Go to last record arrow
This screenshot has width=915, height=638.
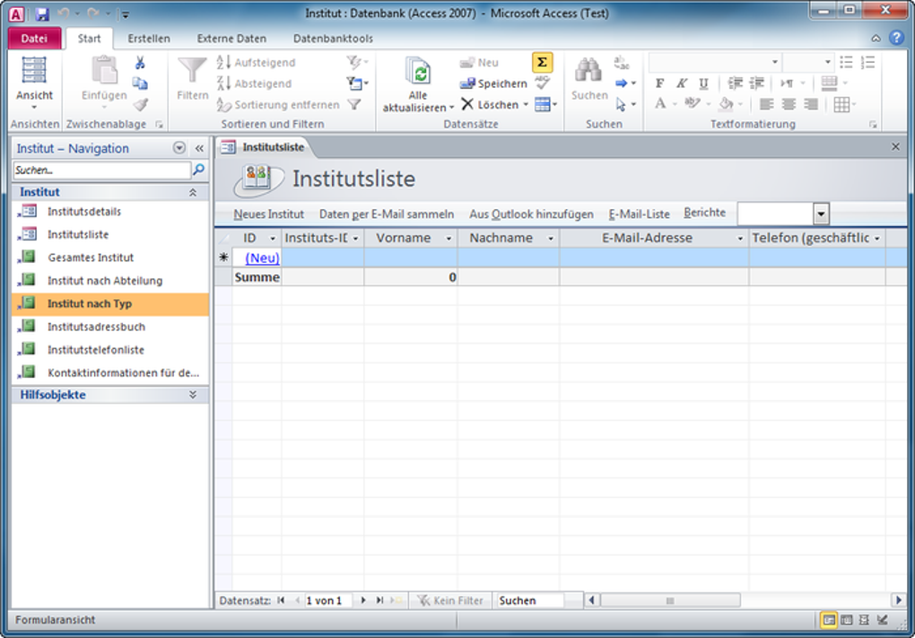(x=379, y=600)
